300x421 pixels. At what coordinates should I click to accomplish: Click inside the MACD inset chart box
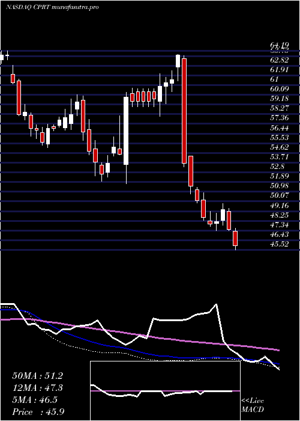165,391
